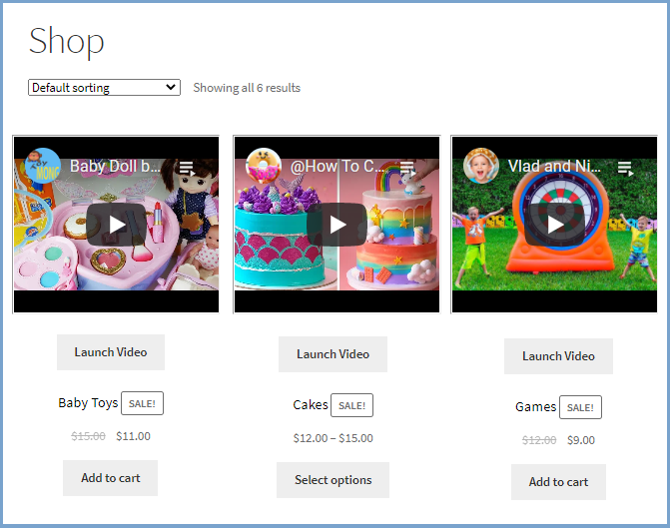Launch Video for Games
The height and width of the screenshot is (528, 670).
click(558, 356)
